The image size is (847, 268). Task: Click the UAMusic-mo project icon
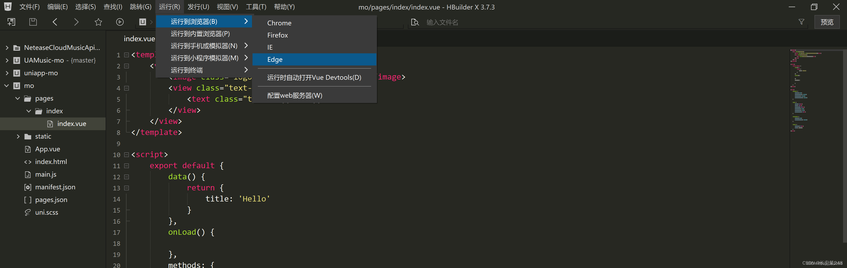pos(16,60)
